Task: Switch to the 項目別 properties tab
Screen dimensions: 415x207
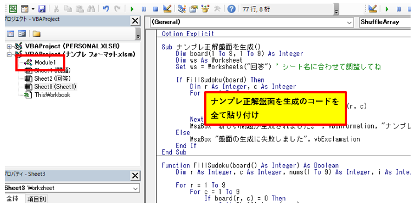Action: point(37,199)
